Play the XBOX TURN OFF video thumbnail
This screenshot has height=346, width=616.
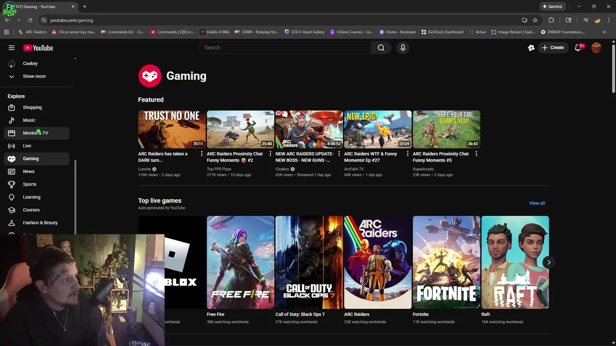(x=240, y=129)
